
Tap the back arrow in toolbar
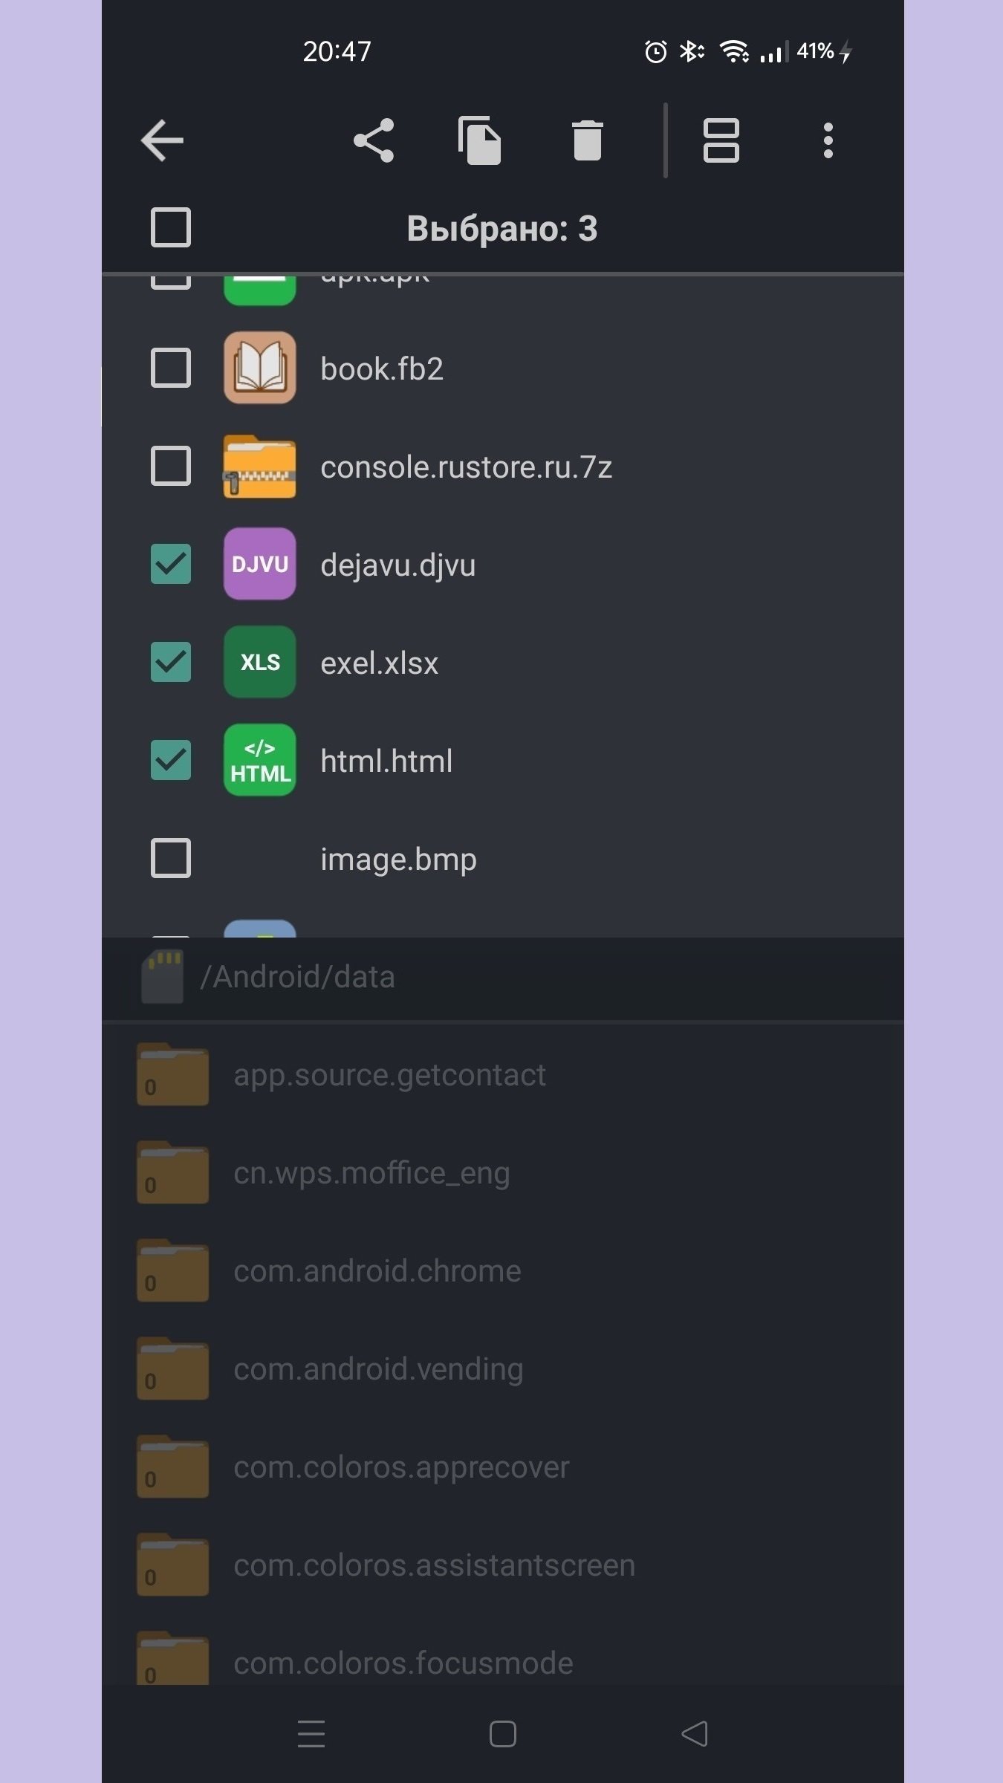pos(162,140)
